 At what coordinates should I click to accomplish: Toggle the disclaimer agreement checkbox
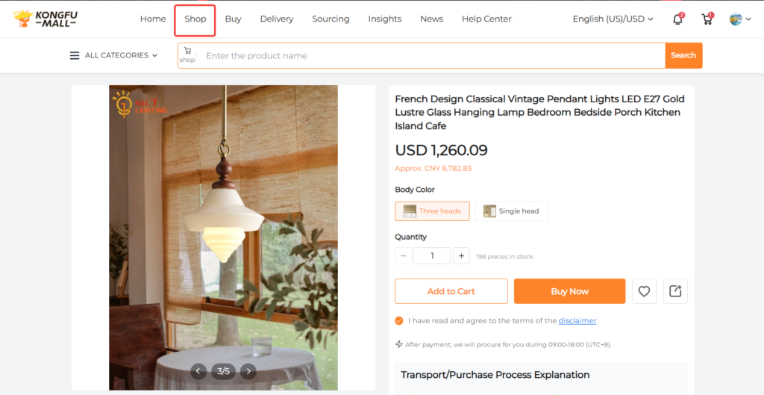click(x=399, y=321)
